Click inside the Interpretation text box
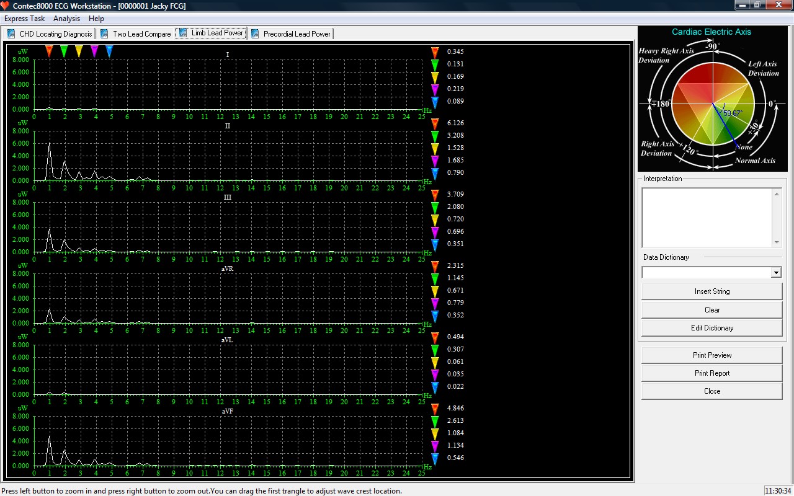This screenshot has width=794, height=496. [x=707, y=217]
